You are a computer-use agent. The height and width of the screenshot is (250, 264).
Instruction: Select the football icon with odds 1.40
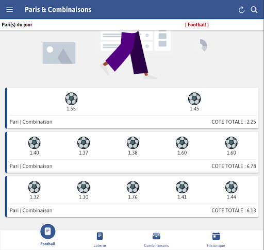tap(35, 143)
